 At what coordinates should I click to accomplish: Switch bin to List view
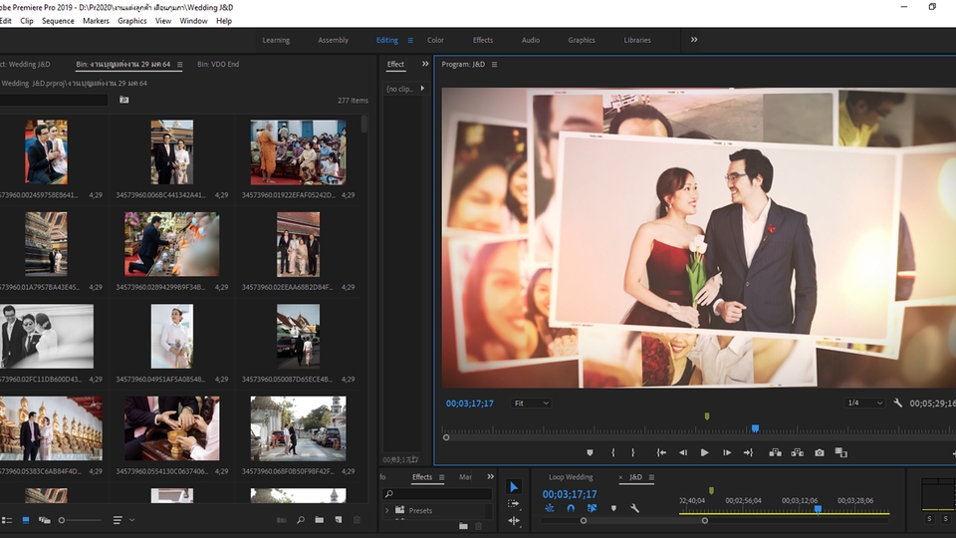click(6, 520)
